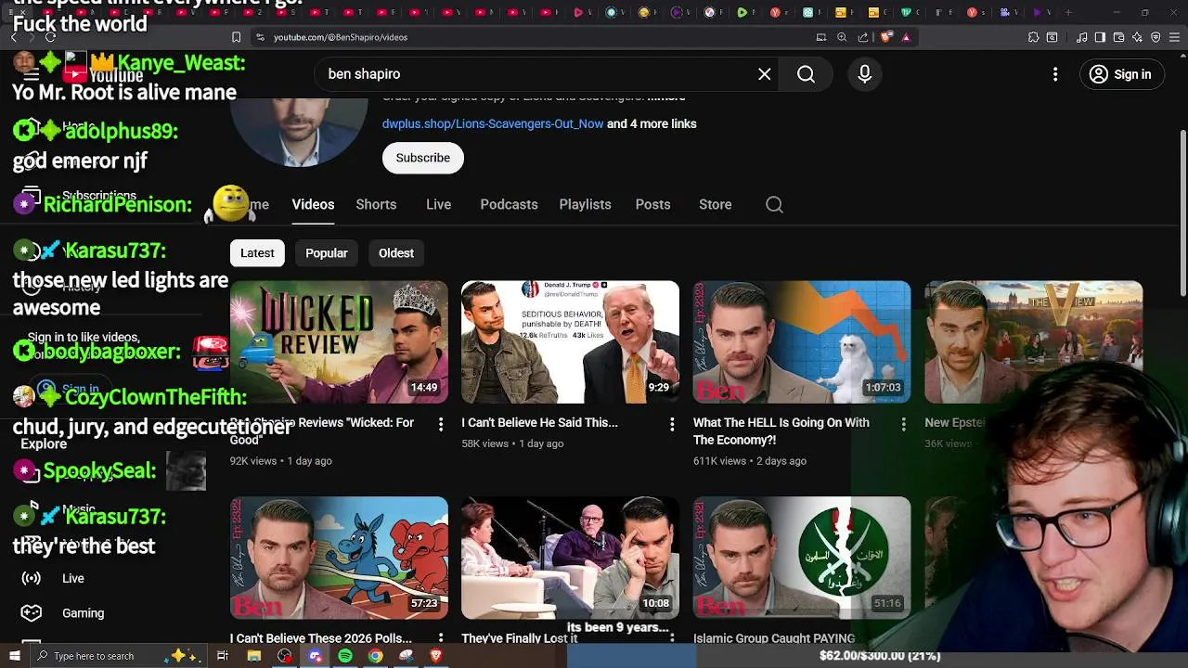Open options menu for Wicked: For Good video
1188x668 pixels.
pyautogui.click(x=441, y=424)
